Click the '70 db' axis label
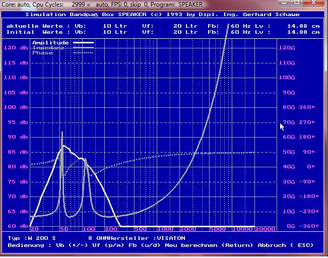The width and height of the screenshot is (328, 258). point(18,197)
